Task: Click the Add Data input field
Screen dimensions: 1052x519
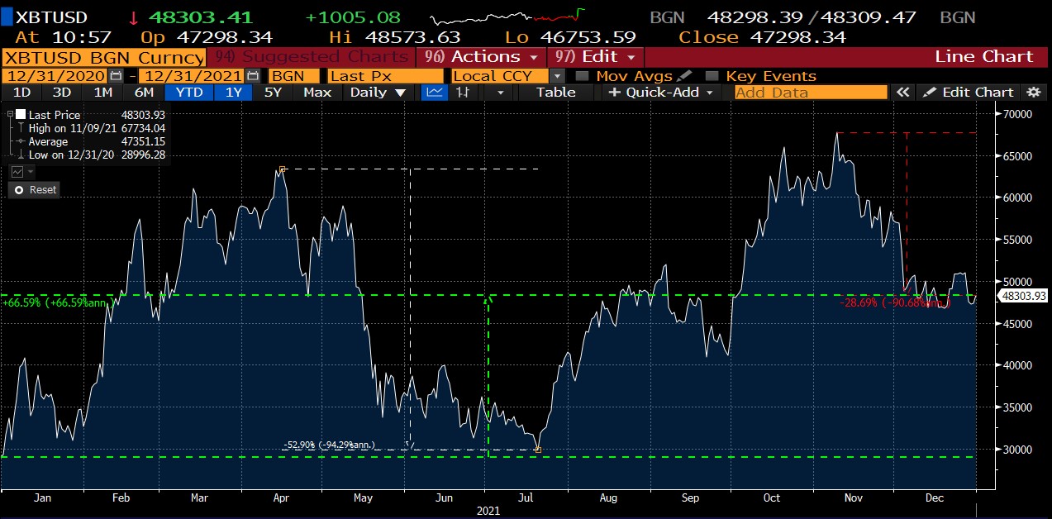Action: click(812, 93)
